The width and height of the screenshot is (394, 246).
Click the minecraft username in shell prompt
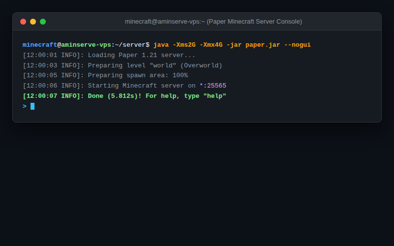pyautogui.click(x=40, y=45)
